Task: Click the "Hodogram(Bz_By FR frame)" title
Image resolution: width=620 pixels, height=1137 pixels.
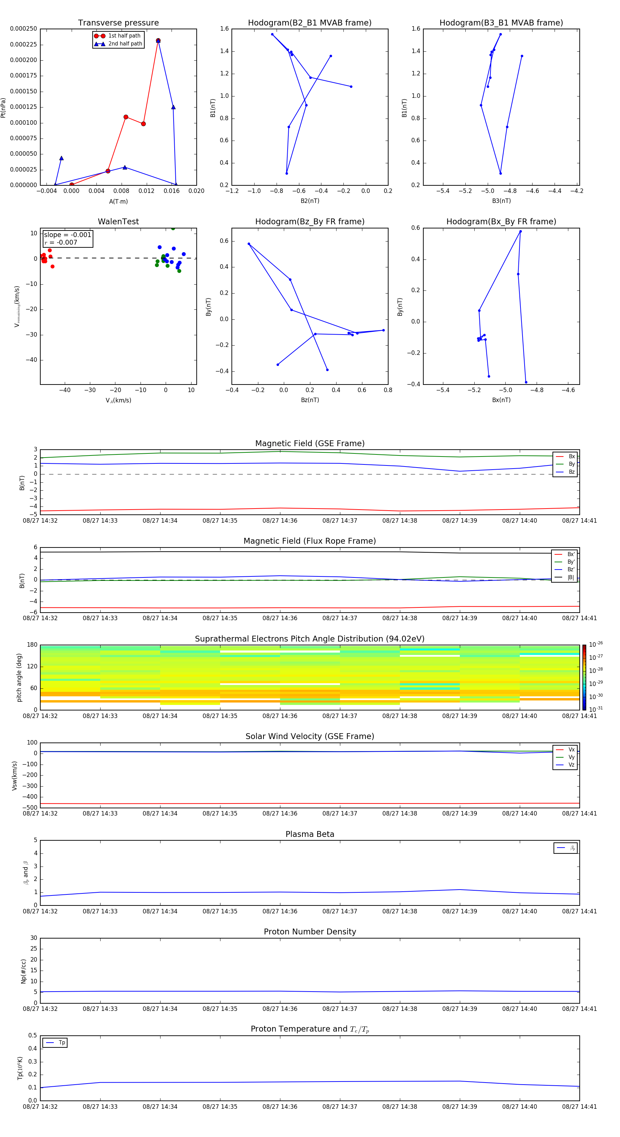Action: [x=310, y=222]
